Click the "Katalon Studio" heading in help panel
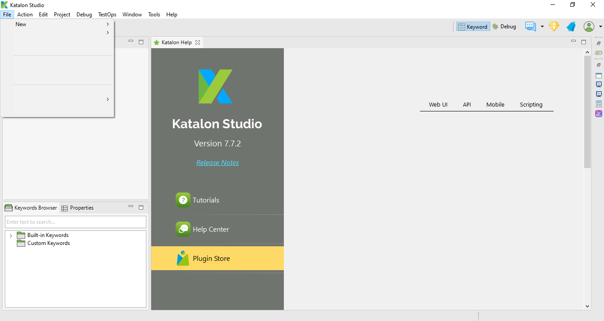This screenshot has height=321, width=604. (217, 124)
